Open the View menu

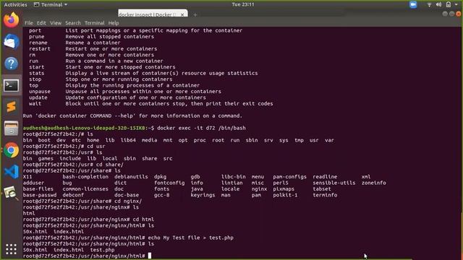[x=56, y=22]
